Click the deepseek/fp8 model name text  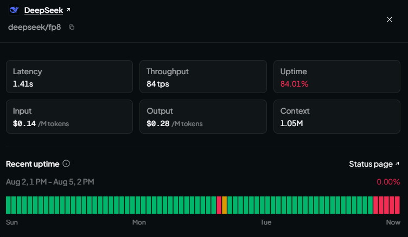[35, 27]
